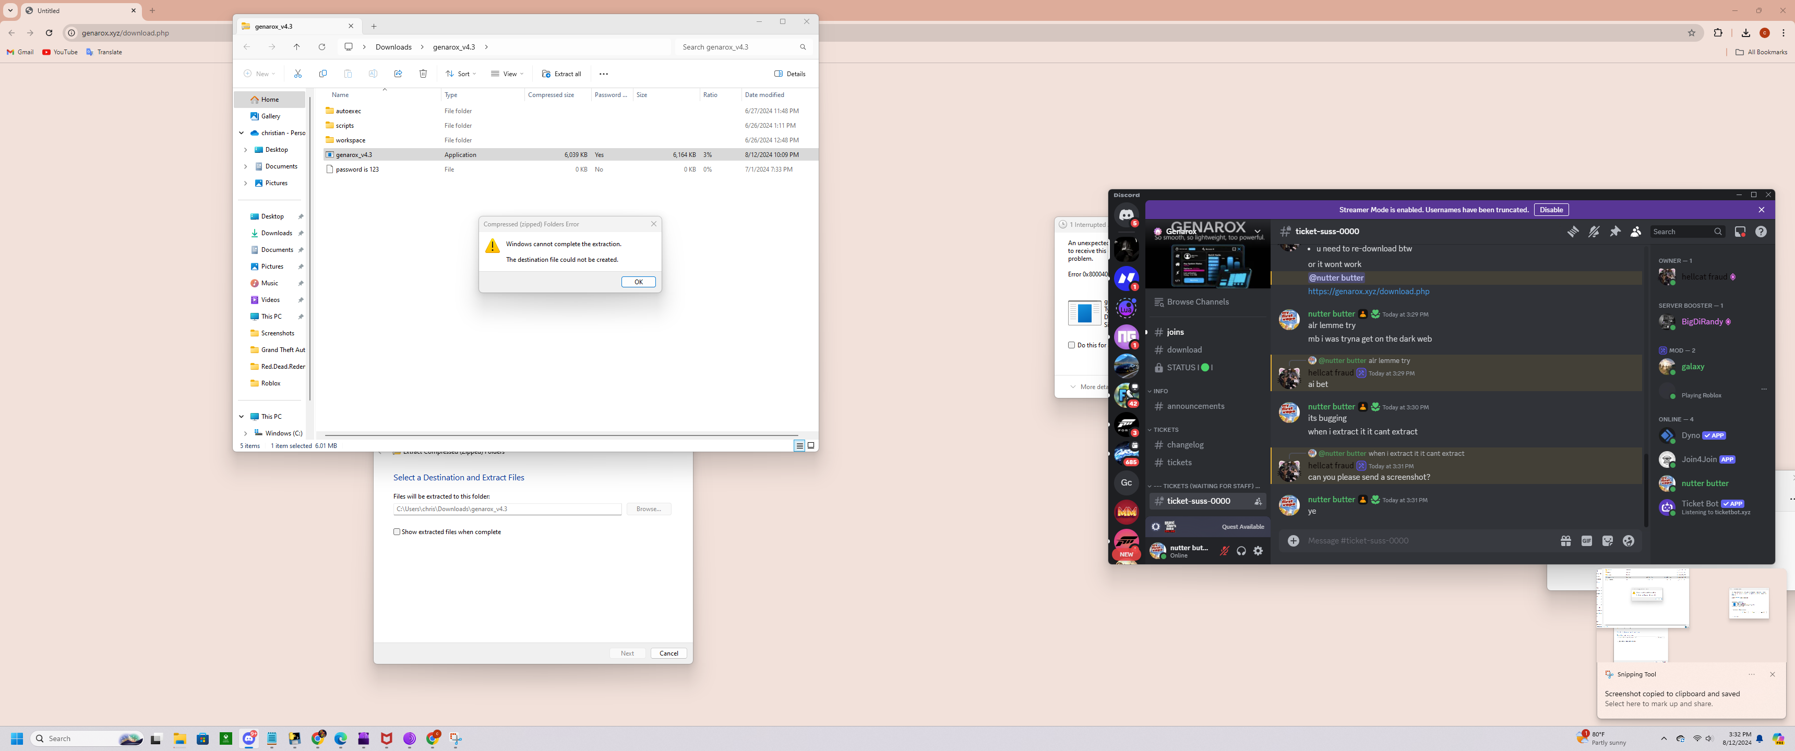Image resolution: width=1795 pixels, height=751 pixels.
Task: Open the genarox.xyz download link
Action: click(x=1368, y=291)
